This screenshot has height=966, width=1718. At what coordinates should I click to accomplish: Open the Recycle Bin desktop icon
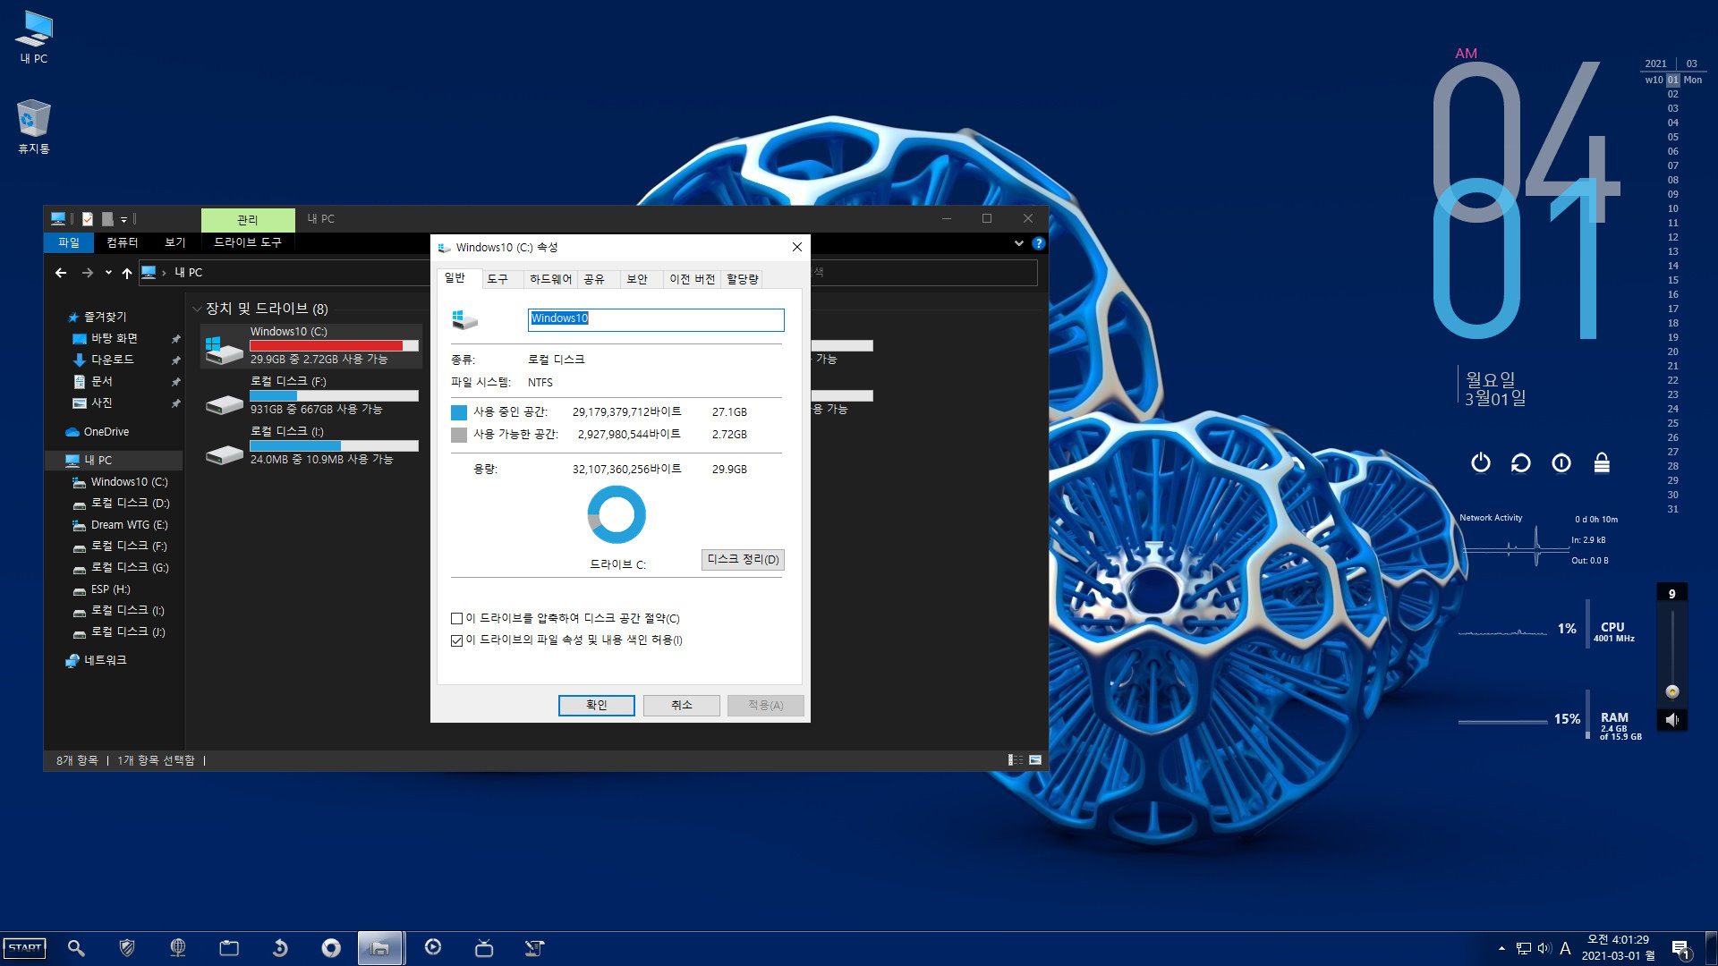(34, 126)
